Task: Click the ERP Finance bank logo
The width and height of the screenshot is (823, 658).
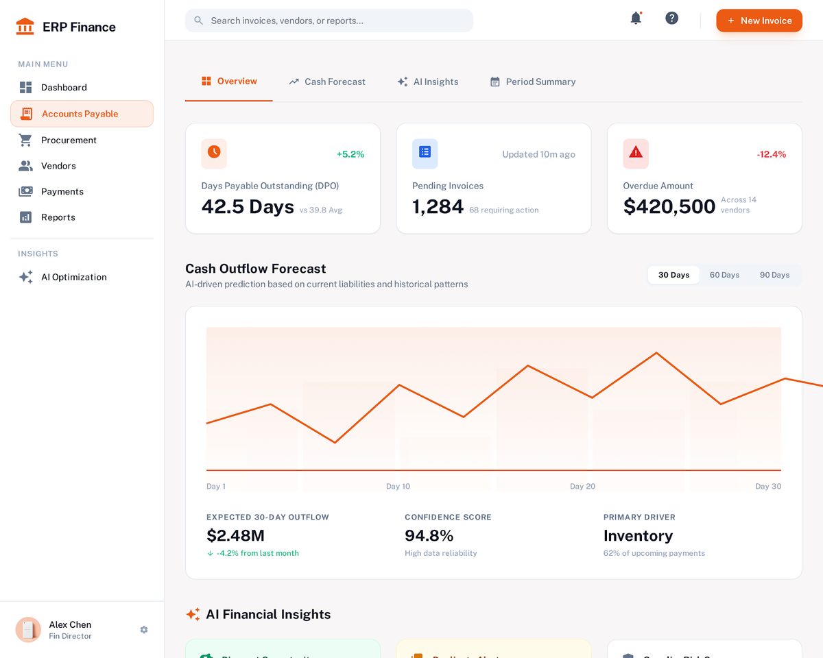Action: point(25,27)
